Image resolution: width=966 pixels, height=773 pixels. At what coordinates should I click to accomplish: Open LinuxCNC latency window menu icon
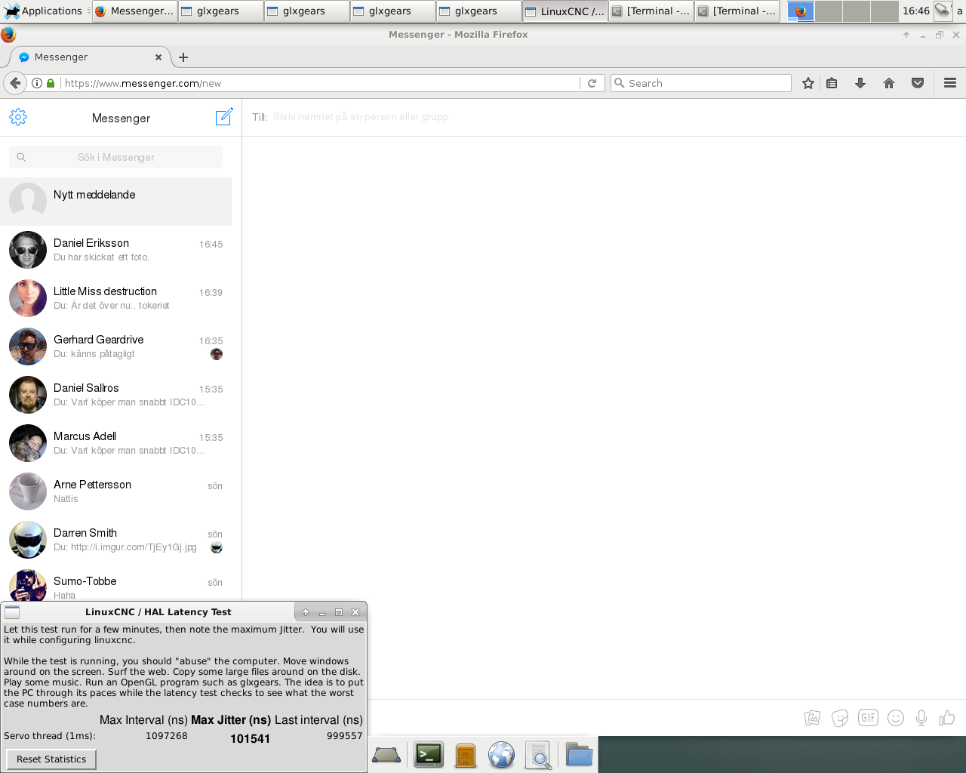click(12, 612)
